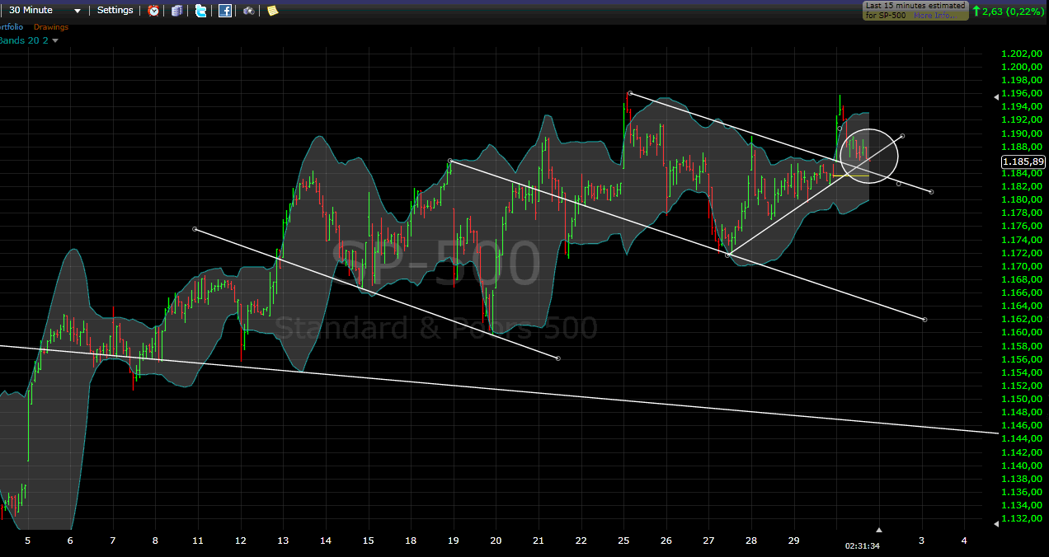Open the alarm clock alert icon
This screenshot has height=557, width=1049.
[x=153, y=11]
